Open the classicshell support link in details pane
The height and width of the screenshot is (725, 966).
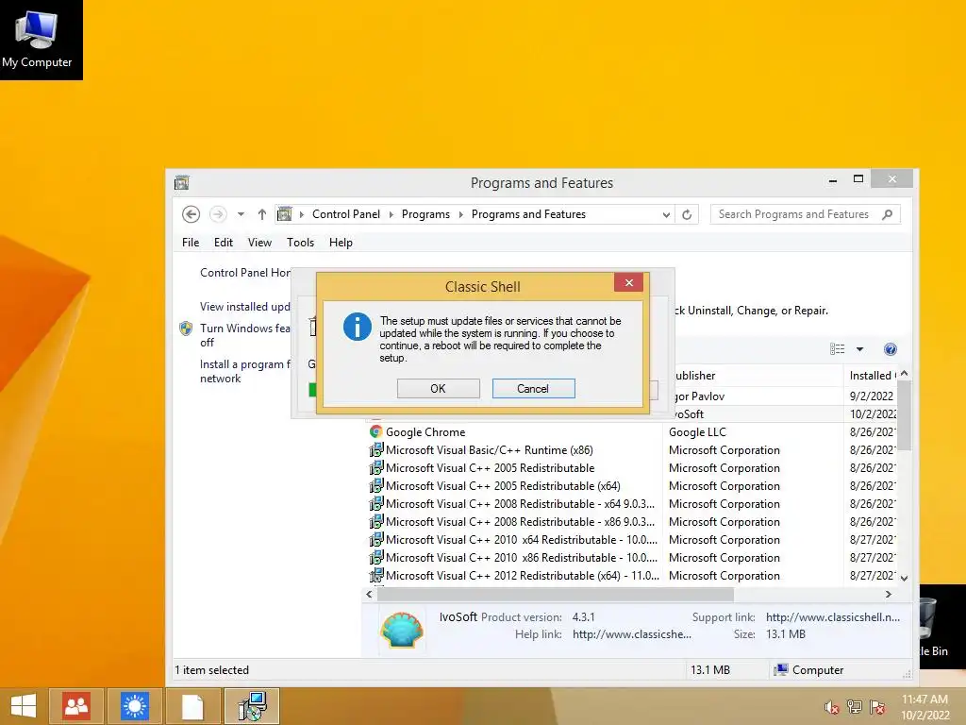pyautogui.click(x=832, y=617)
